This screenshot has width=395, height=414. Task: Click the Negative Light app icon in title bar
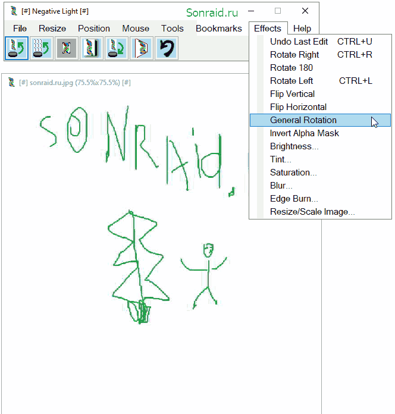coord(14,11)
